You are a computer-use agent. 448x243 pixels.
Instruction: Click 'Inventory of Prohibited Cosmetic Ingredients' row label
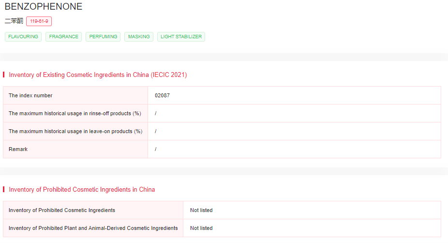[62, 210]
